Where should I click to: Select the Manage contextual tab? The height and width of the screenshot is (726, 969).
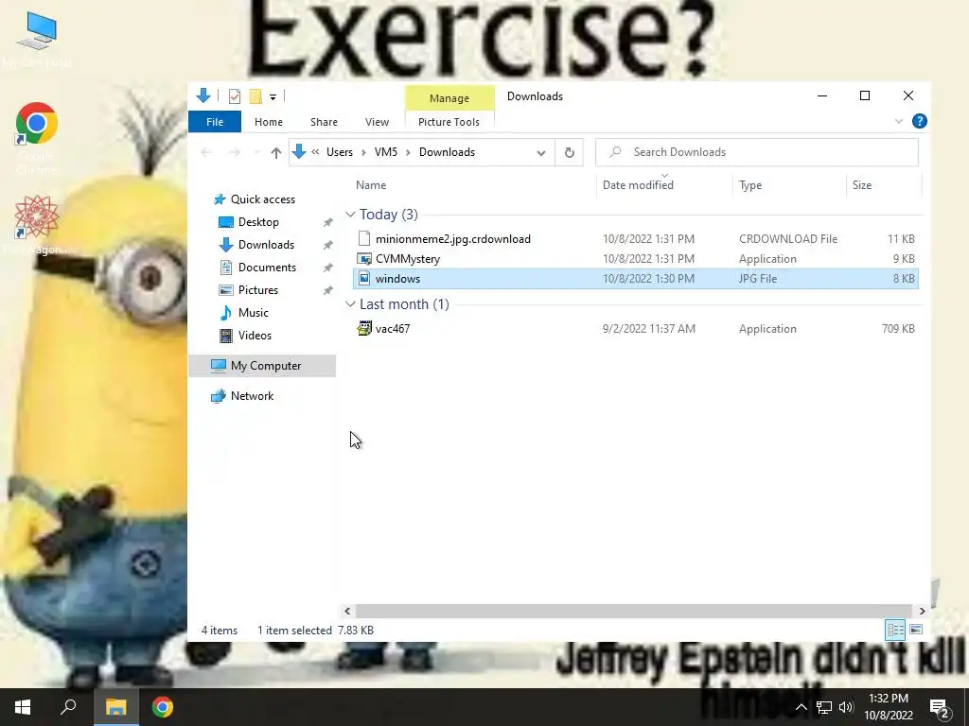449,98
